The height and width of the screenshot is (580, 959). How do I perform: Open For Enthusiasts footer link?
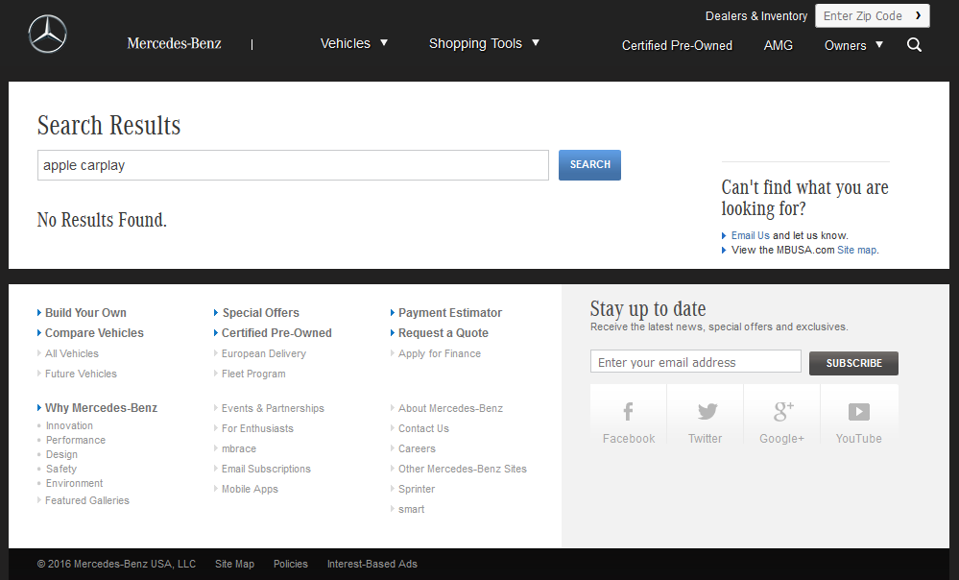pos(257,429)
